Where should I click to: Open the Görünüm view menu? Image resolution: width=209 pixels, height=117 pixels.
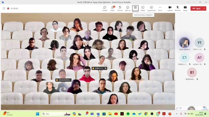pyautogui.click(x=135, y=9)
